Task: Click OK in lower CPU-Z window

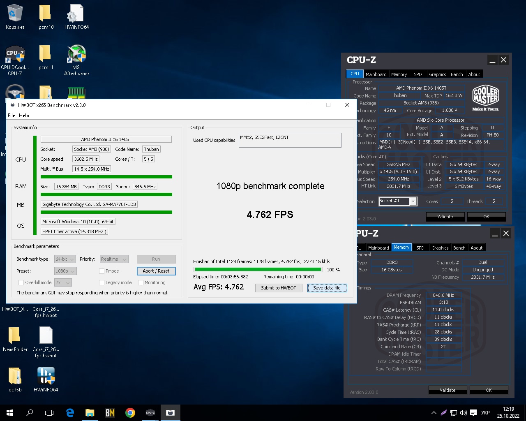Action: point(489,390)
